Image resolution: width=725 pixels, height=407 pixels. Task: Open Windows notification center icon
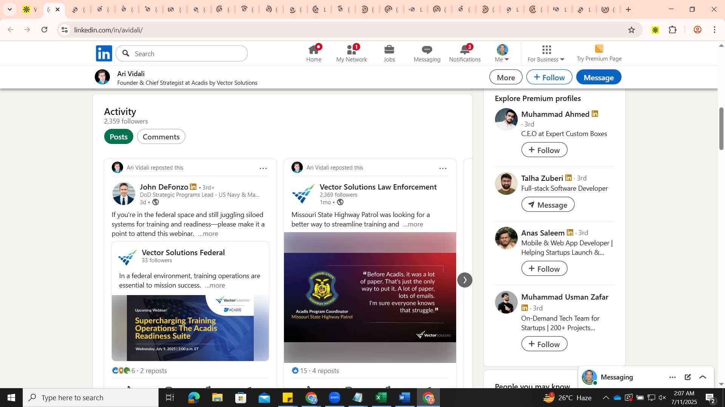pos(710,398)
